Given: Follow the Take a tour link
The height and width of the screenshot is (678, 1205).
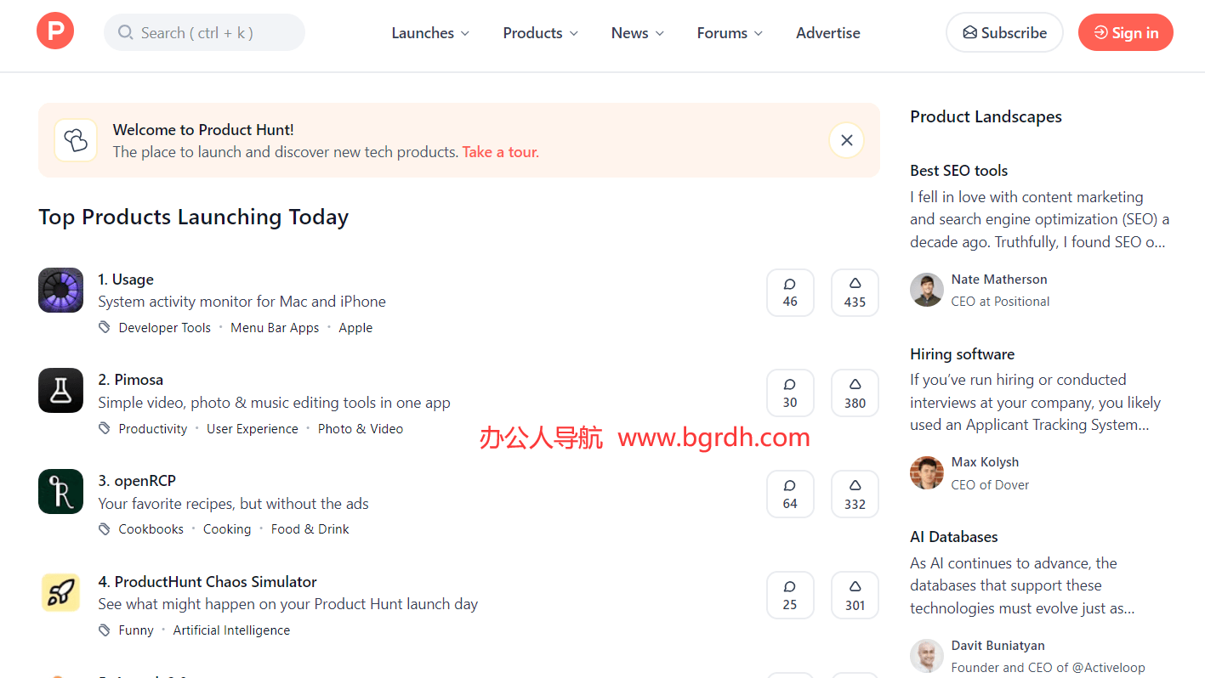Looking at the screenshot, I should (x=499, y=151).
